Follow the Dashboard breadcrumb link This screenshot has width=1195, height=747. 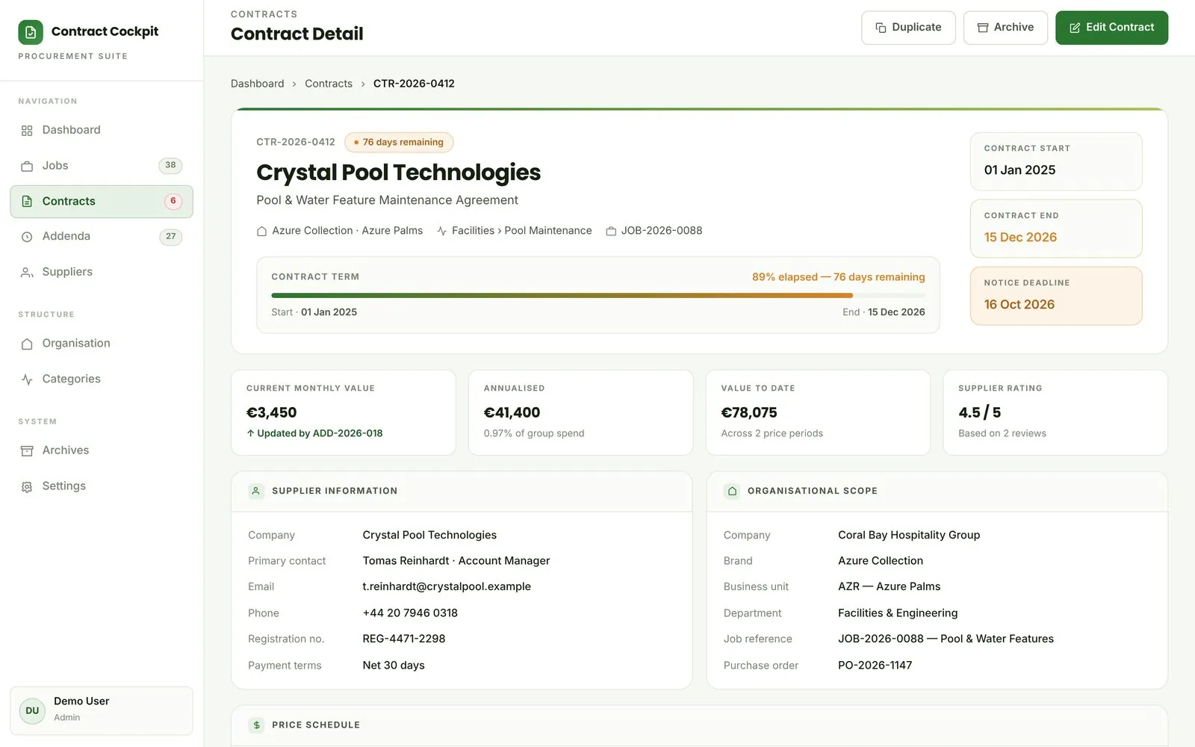[x=257, y=84]
